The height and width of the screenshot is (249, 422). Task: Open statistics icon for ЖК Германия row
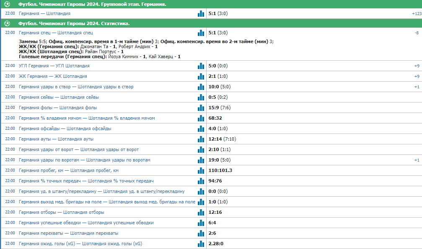tap(201, 76)
